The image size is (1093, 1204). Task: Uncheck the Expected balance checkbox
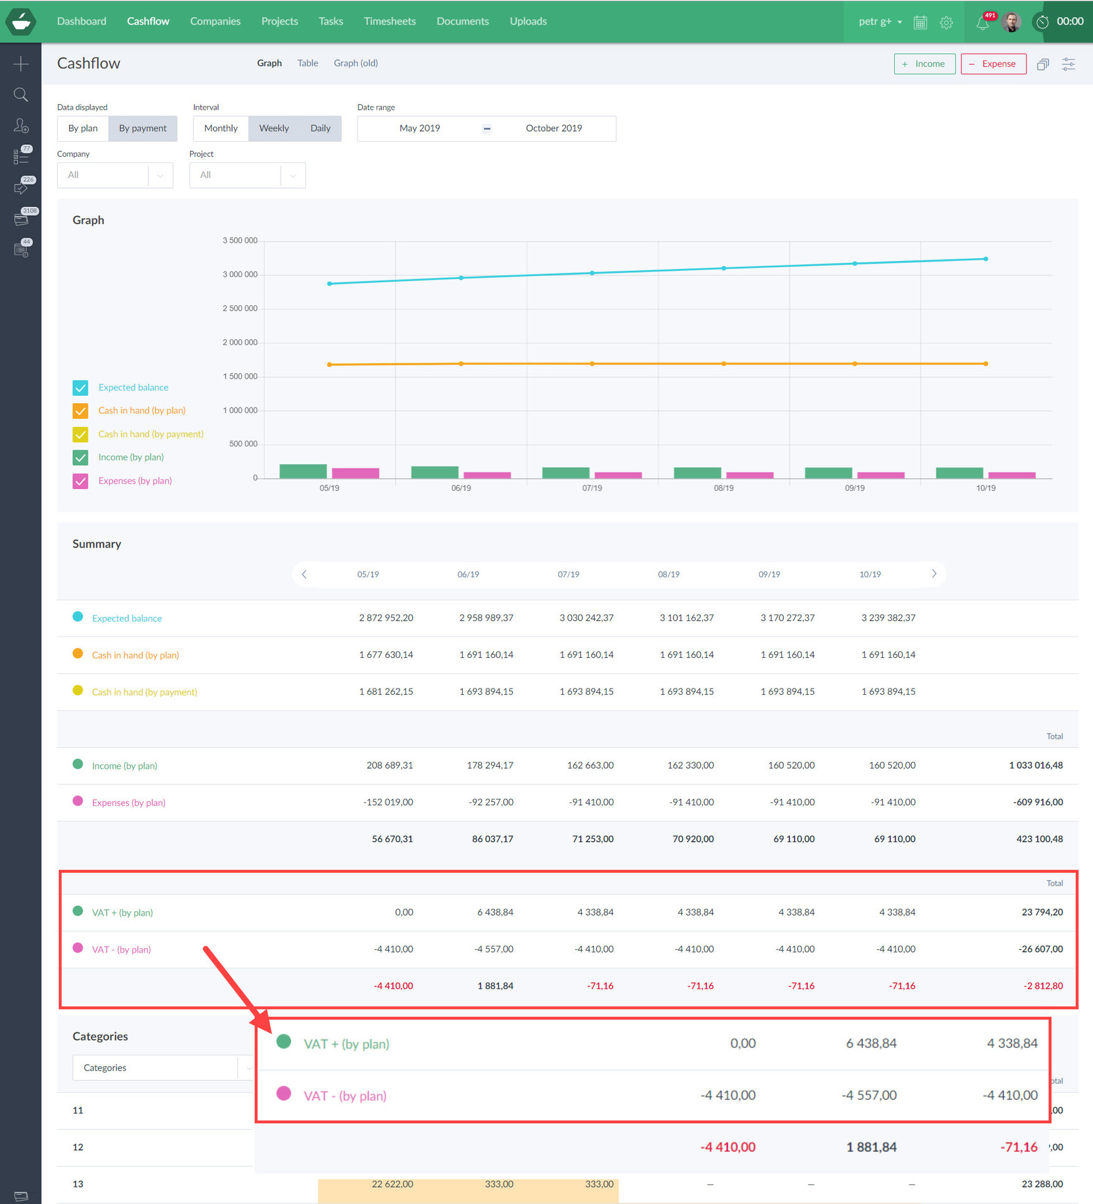coord(80,388)
